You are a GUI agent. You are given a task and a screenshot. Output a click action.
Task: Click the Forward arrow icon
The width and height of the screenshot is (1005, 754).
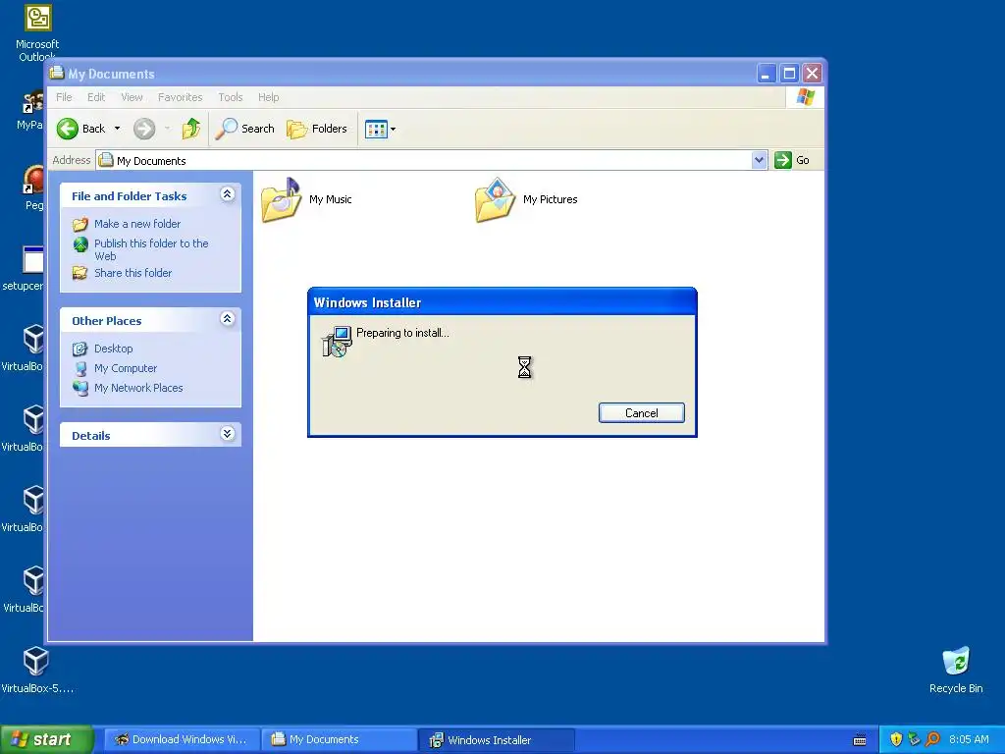point(144,129)
